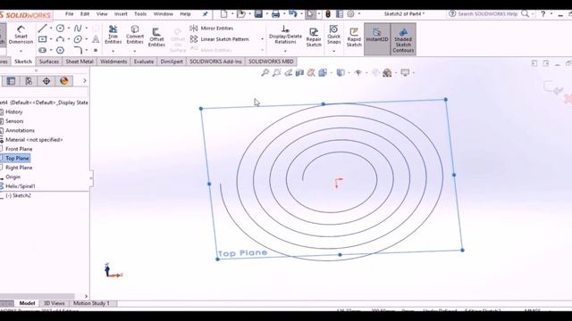Select the Straight Slot tool
572x321 pixels.
click(42, 50)
